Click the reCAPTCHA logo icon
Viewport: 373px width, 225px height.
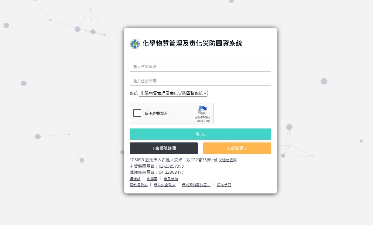pos(202,110)
